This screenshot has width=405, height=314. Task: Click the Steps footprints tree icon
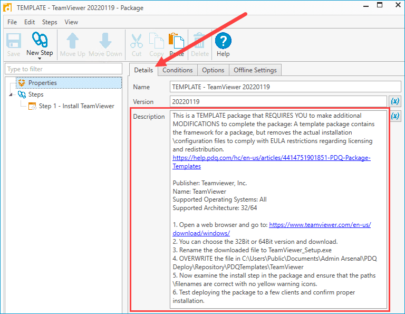click(22, 94)
